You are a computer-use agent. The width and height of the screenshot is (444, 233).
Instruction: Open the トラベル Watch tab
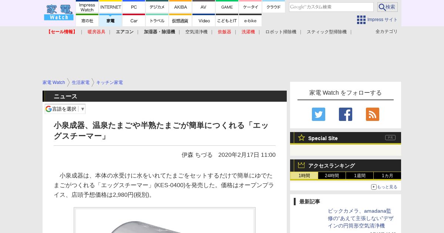pos(157,20)
